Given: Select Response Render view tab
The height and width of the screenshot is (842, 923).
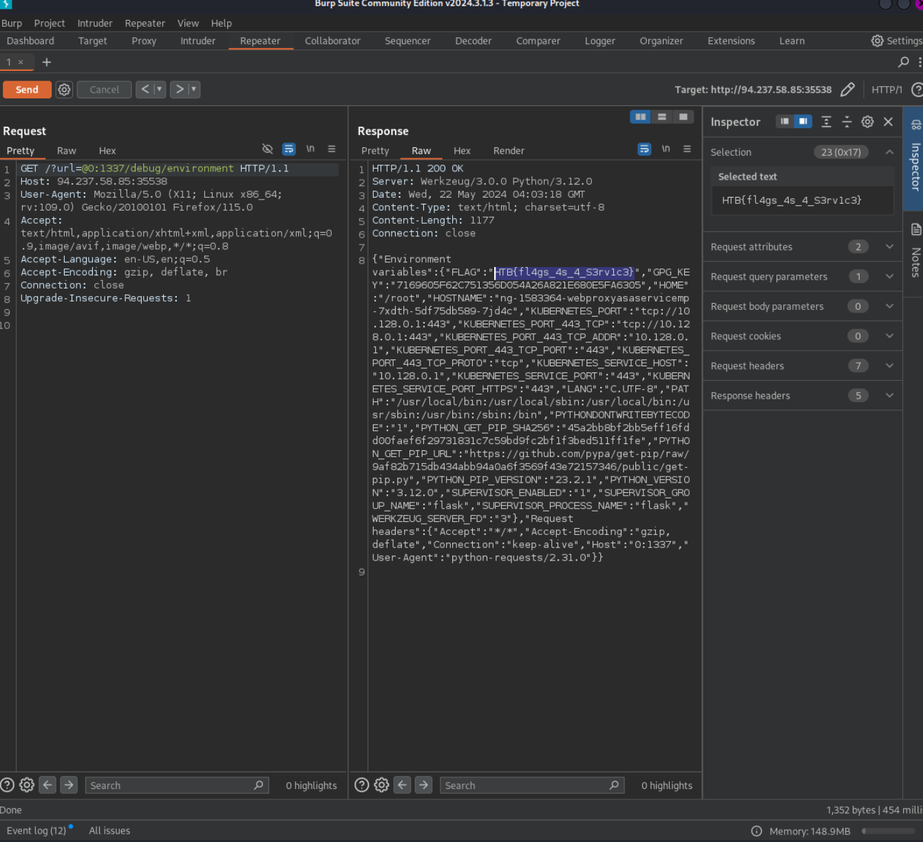Looking at the screenshot, I should coord(509,151).
